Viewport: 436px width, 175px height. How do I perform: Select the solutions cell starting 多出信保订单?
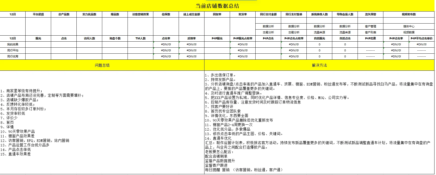click(319, 122)
